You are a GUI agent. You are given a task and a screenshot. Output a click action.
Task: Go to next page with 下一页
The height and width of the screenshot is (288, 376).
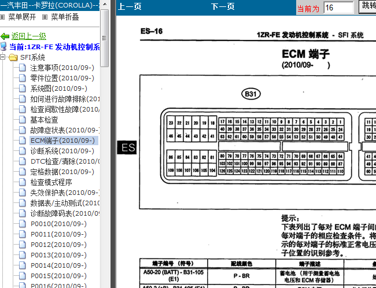223,7
